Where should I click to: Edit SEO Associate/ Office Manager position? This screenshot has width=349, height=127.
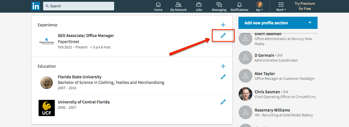pos(223,36)
